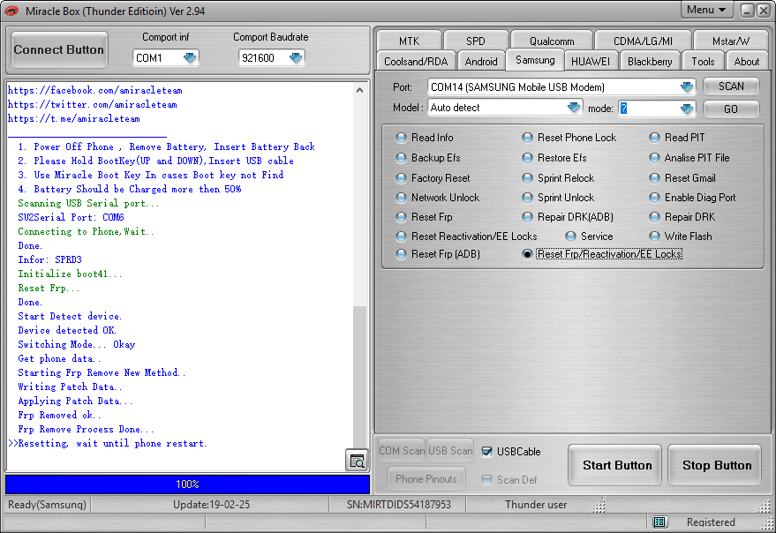Open the About tab
The height and width of the screenshot is (533, 776).
746,62
